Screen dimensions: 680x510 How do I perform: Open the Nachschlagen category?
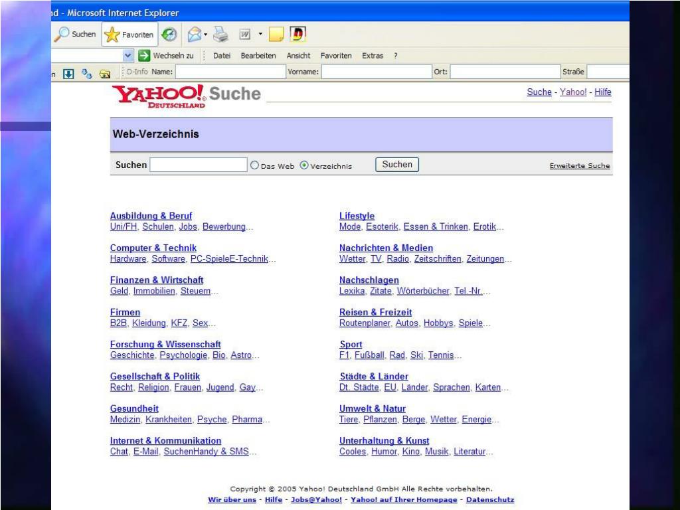pyautogui.click(x=369, y=280)
